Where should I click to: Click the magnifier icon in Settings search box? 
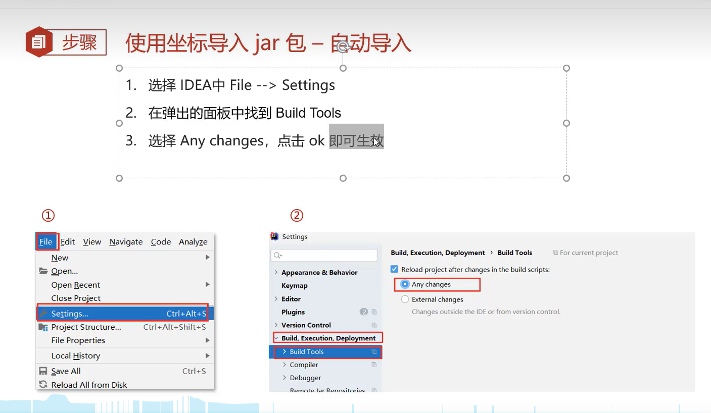point(277,255)
